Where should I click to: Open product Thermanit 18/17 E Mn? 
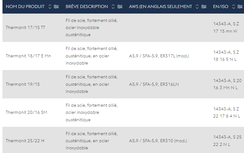pos(28,56)
